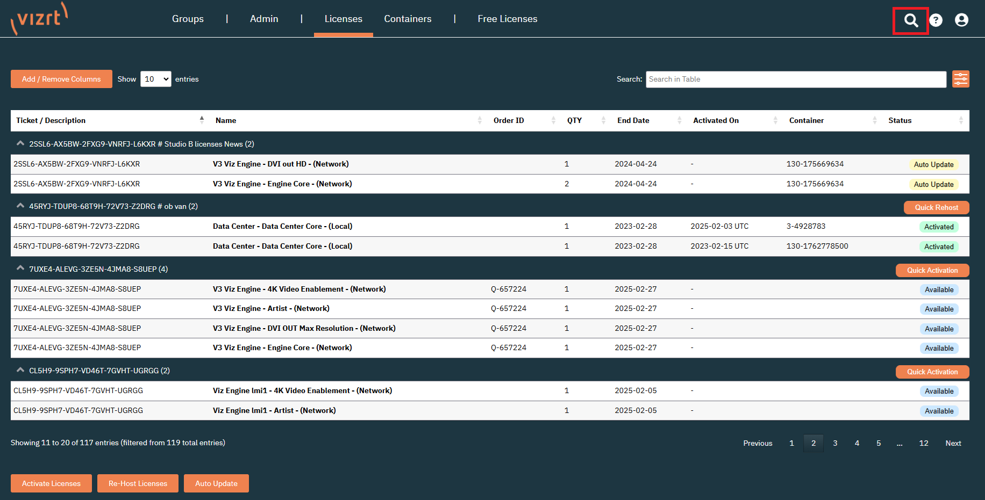Go to page 4
Image resolution: width=985 pixels, height=500 pixels.
pos(857,443)
